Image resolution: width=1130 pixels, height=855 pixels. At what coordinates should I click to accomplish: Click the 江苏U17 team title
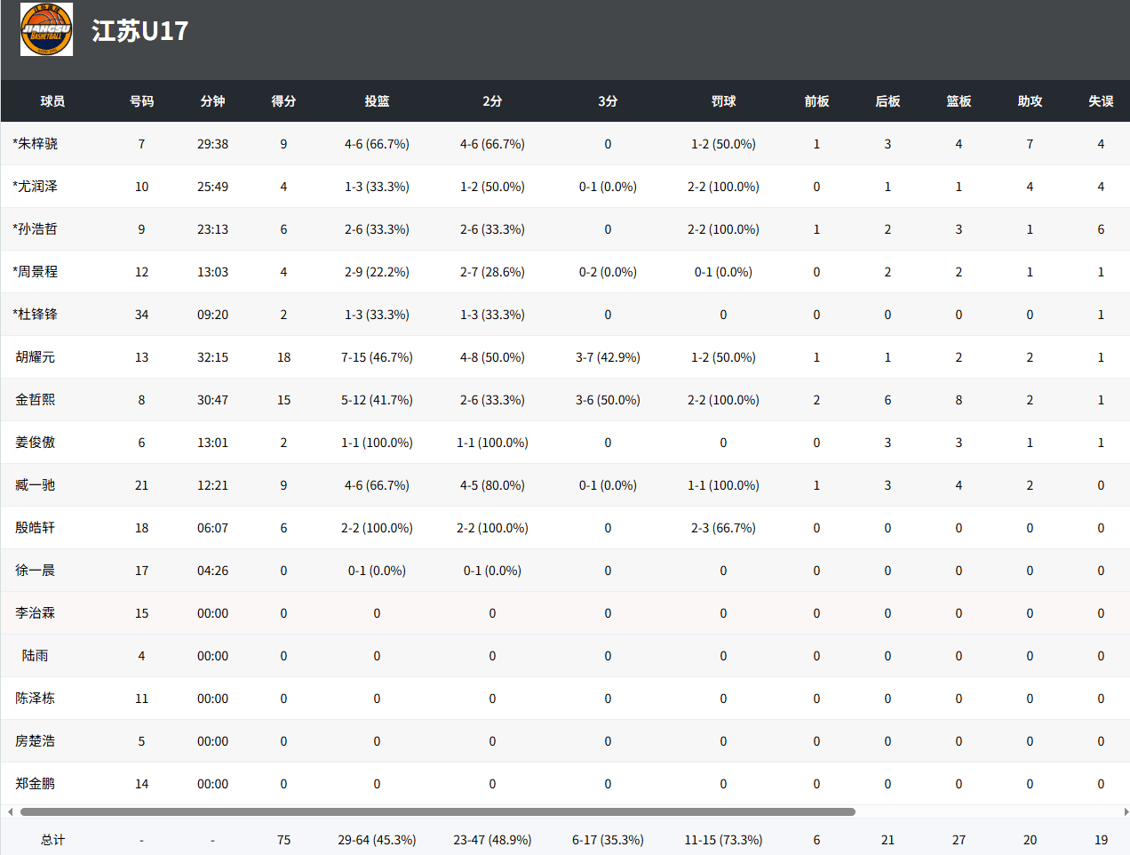coord(139,31)
